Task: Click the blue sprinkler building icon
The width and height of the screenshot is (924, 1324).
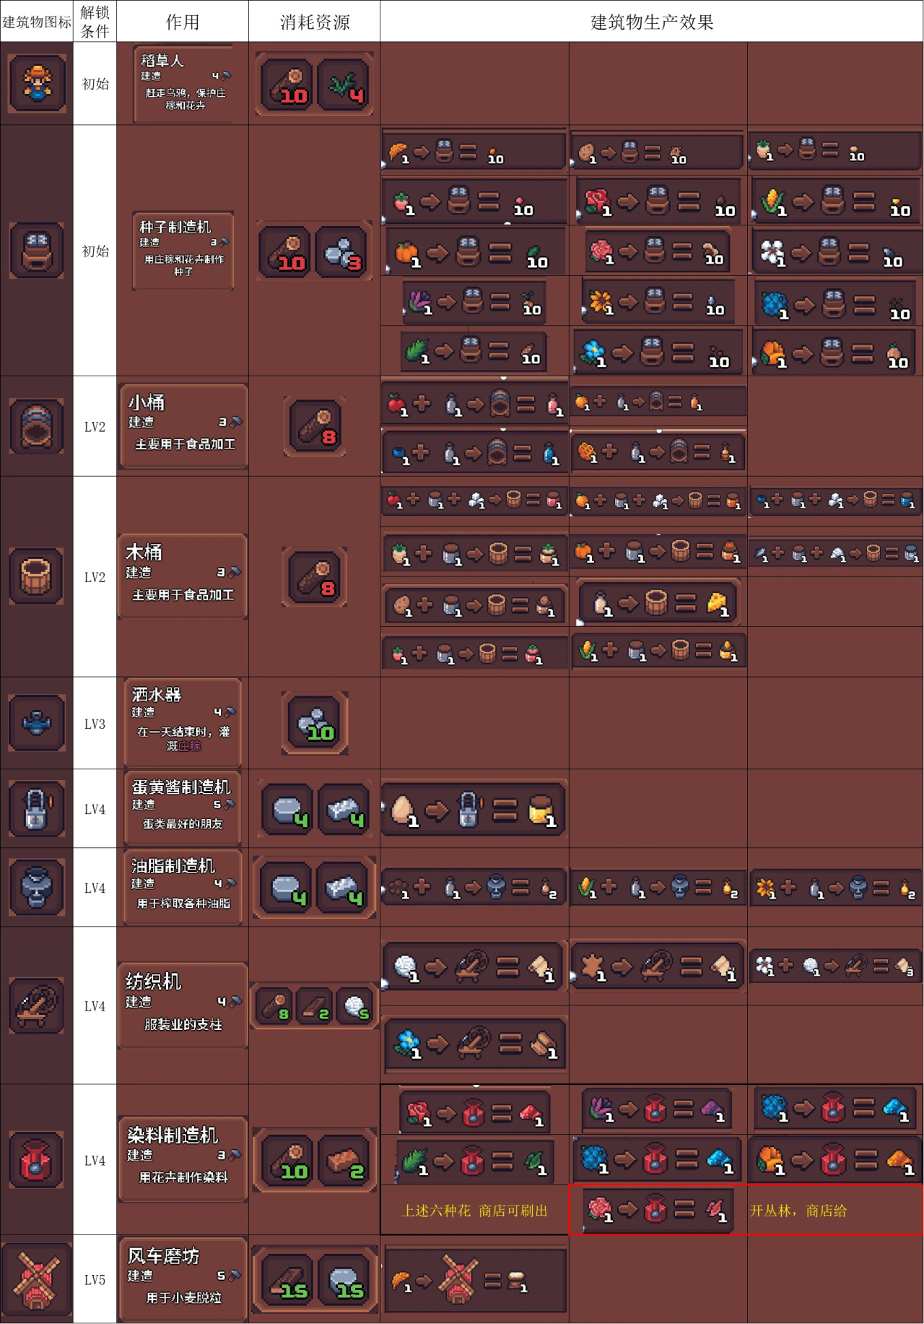Action: 37,722
